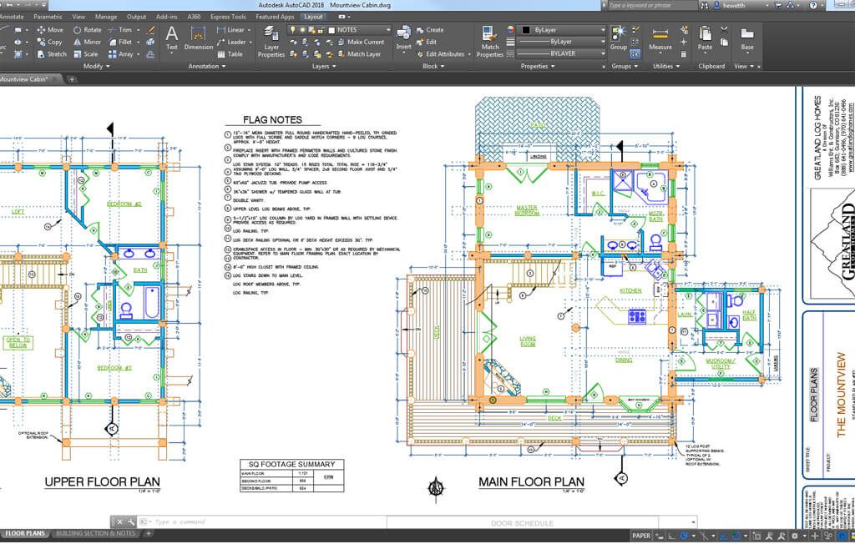This screenshot has width=855, height=544.
Task: Open the BYLAYER linetype dropdown
Action: point(603,54)
